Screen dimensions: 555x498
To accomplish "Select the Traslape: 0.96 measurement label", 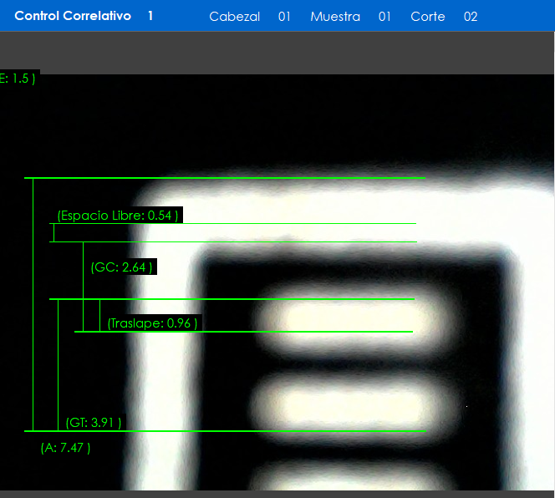I will pos(152,323).
